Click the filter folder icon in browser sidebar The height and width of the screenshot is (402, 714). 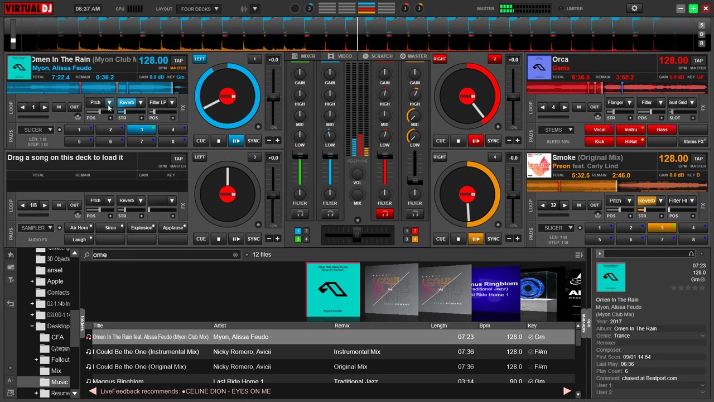tap(10, 279)
